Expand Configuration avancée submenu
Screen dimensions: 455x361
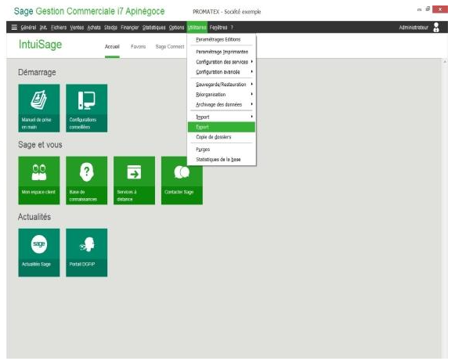coord(222,72)
